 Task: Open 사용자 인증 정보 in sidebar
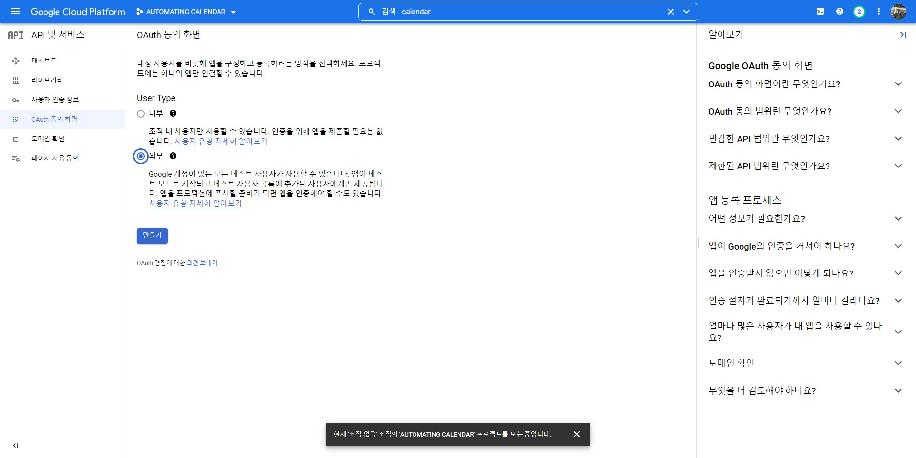62,100
